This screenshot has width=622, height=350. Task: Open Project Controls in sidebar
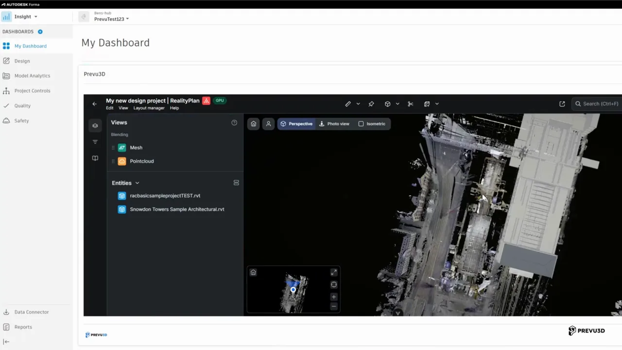(x=36, y=91)
